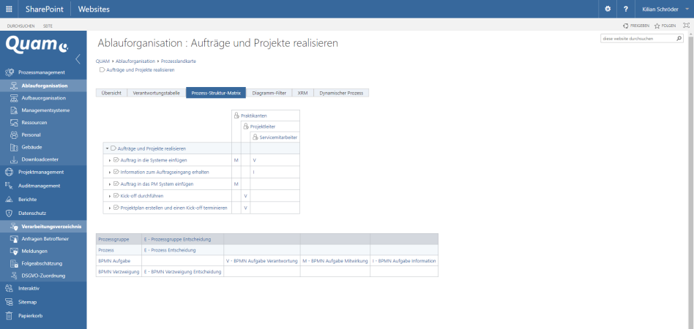Click the Quam logo
The width and height of the screenshot is (694, 329).
(x=37, y=45)
